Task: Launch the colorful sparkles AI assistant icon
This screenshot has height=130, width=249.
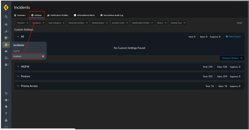Action: point(6,93)
